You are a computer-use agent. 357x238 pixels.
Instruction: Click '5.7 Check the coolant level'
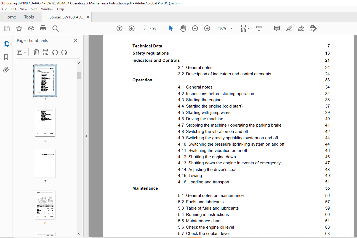click(204, 234)
